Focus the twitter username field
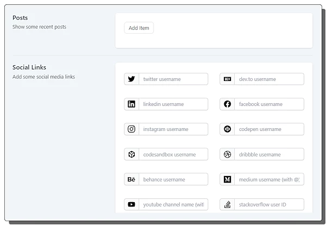Screen dimensions: 326x225 click(173, 79)
